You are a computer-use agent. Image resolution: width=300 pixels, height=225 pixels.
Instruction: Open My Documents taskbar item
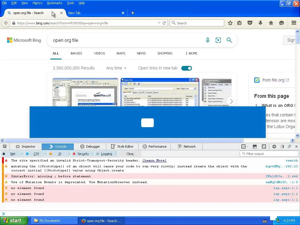point(54,221)
